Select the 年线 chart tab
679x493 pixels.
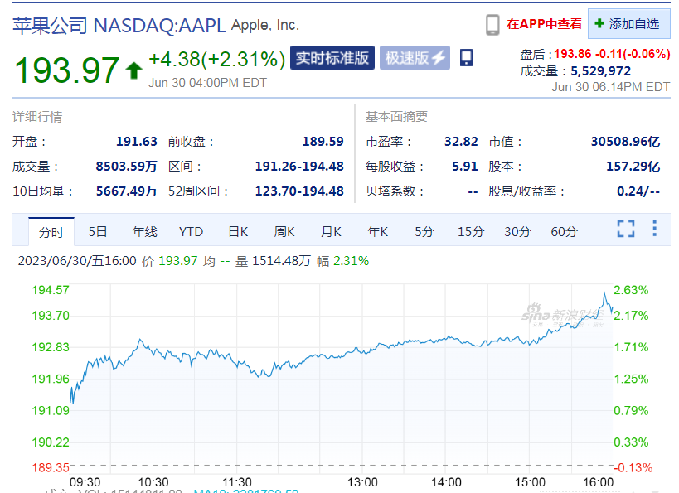pos(144,231)
